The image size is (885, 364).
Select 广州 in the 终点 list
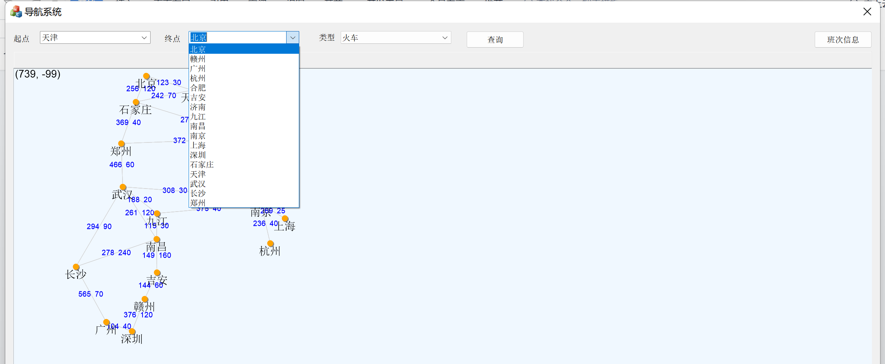click(x=244, y=68)
